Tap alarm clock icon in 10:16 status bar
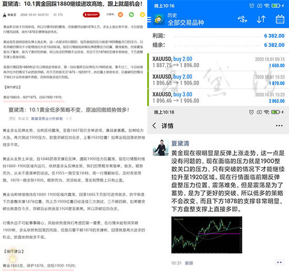This screenshot has width=289, height=271. pyautogui.click(x=251, y=6)
